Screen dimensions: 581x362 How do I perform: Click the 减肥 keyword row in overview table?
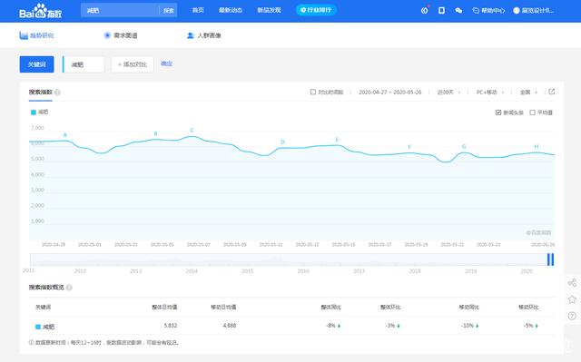[292, 326]
